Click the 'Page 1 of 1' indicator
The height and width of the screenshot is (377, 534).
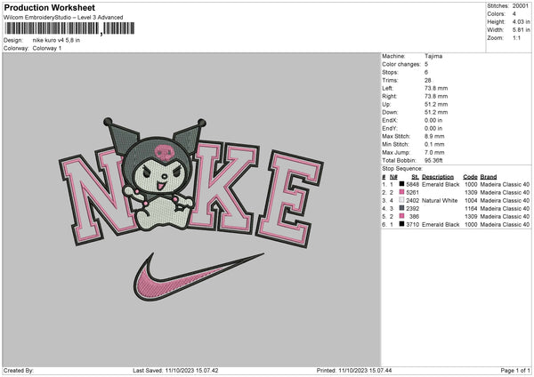(x=515, y=371)
